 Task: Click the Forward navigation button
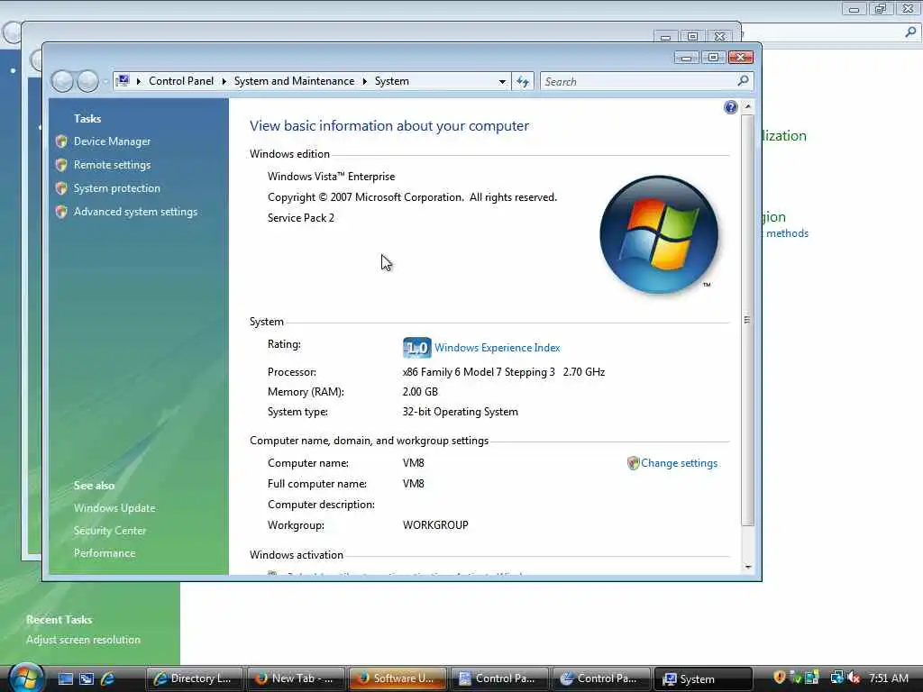[x=87, y=81]
